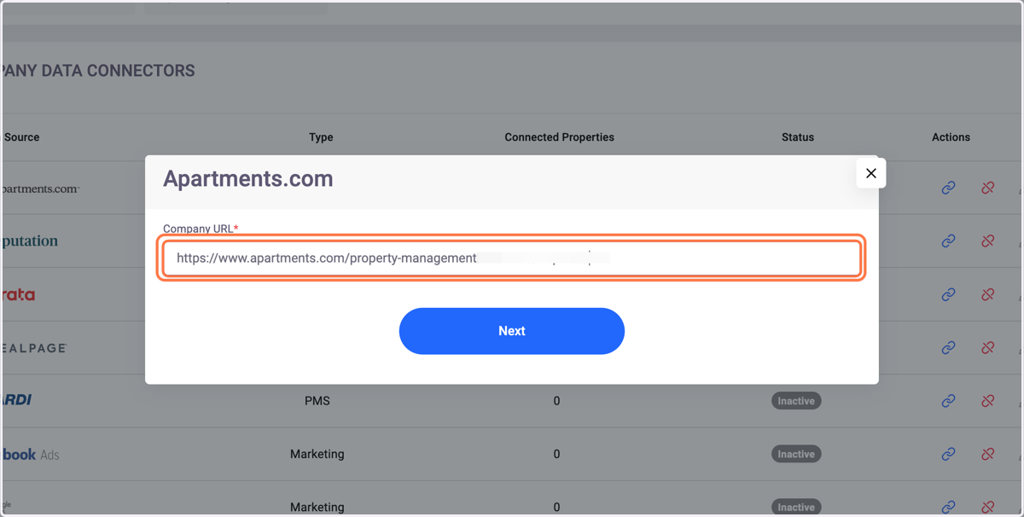Screen dimensions: 1024x517
Task: Click the red unlink icon in Yardi row
Action: [x=987, y=401]
